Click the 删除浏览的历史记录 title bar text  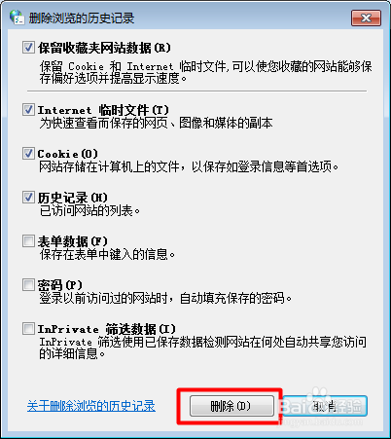[82, 18]
